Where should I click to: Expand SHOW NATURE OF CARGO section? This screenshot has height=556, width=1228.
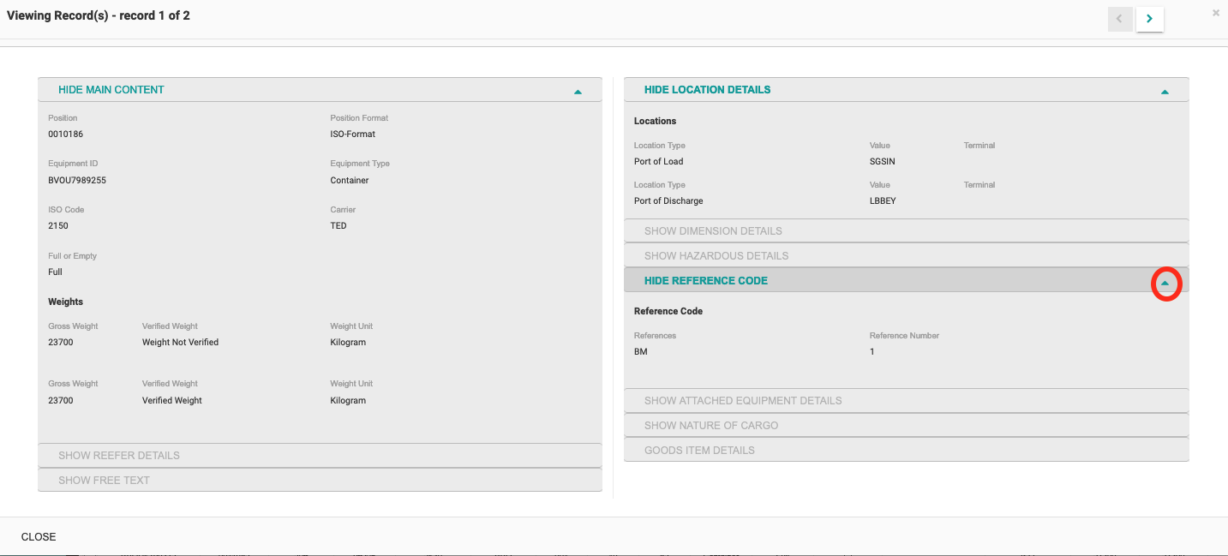coord(711,426)
